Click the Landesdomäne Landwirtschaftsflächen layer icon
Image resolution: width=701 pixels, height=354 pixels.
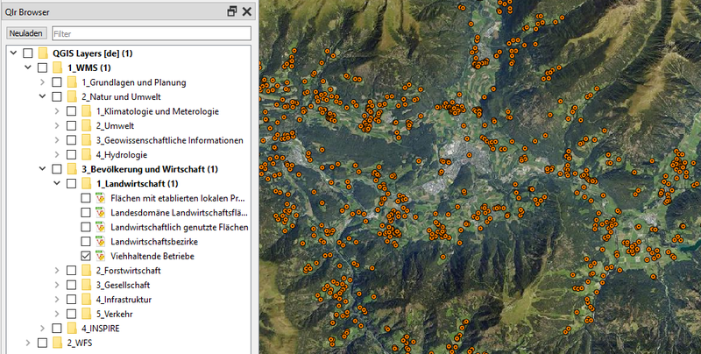tap(99, 213)
